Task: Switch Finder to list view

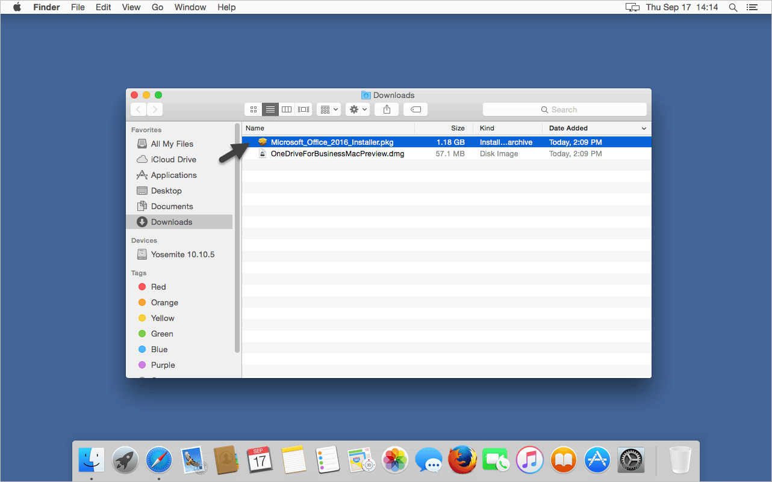Action: pyautogui.click(x=270, y=109)
